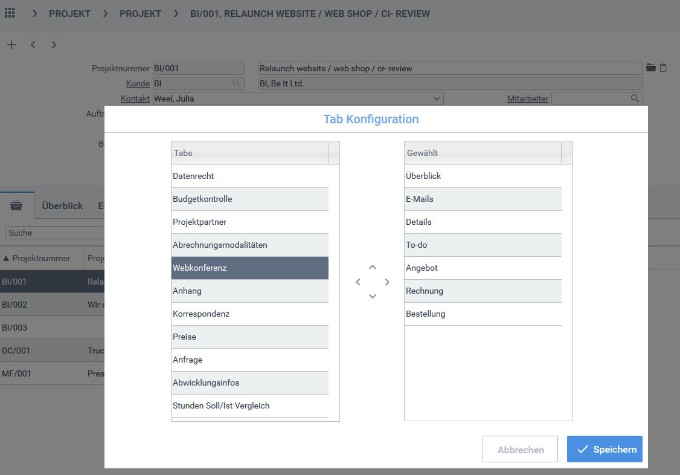Select project row MF/001
680x475 pixels.
click(x=52, y=373)
